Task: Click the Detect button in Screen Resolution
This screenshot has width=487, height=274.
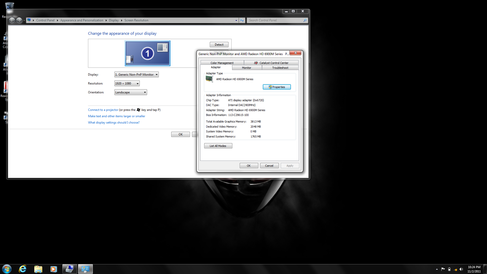Action: 219,45
